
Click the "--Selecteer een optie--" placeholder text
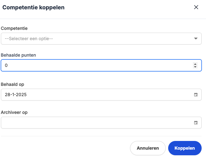coord(29,39)
